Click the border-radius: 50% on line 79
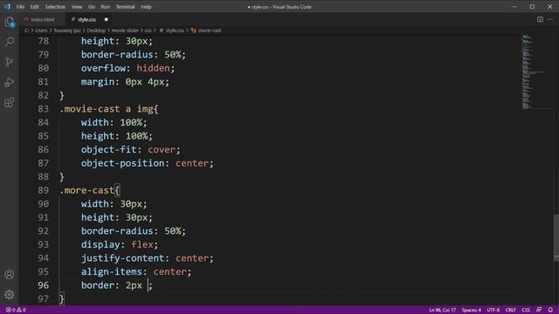 [134, 55]
